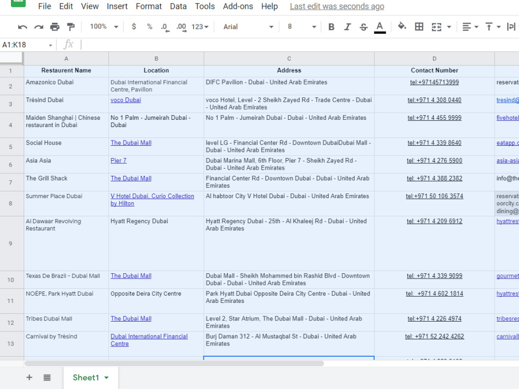Image resolution: width=519 pixels, height=389 pixels.
Task: Click the A1:K18 name box
Action: tap(27, 45)
